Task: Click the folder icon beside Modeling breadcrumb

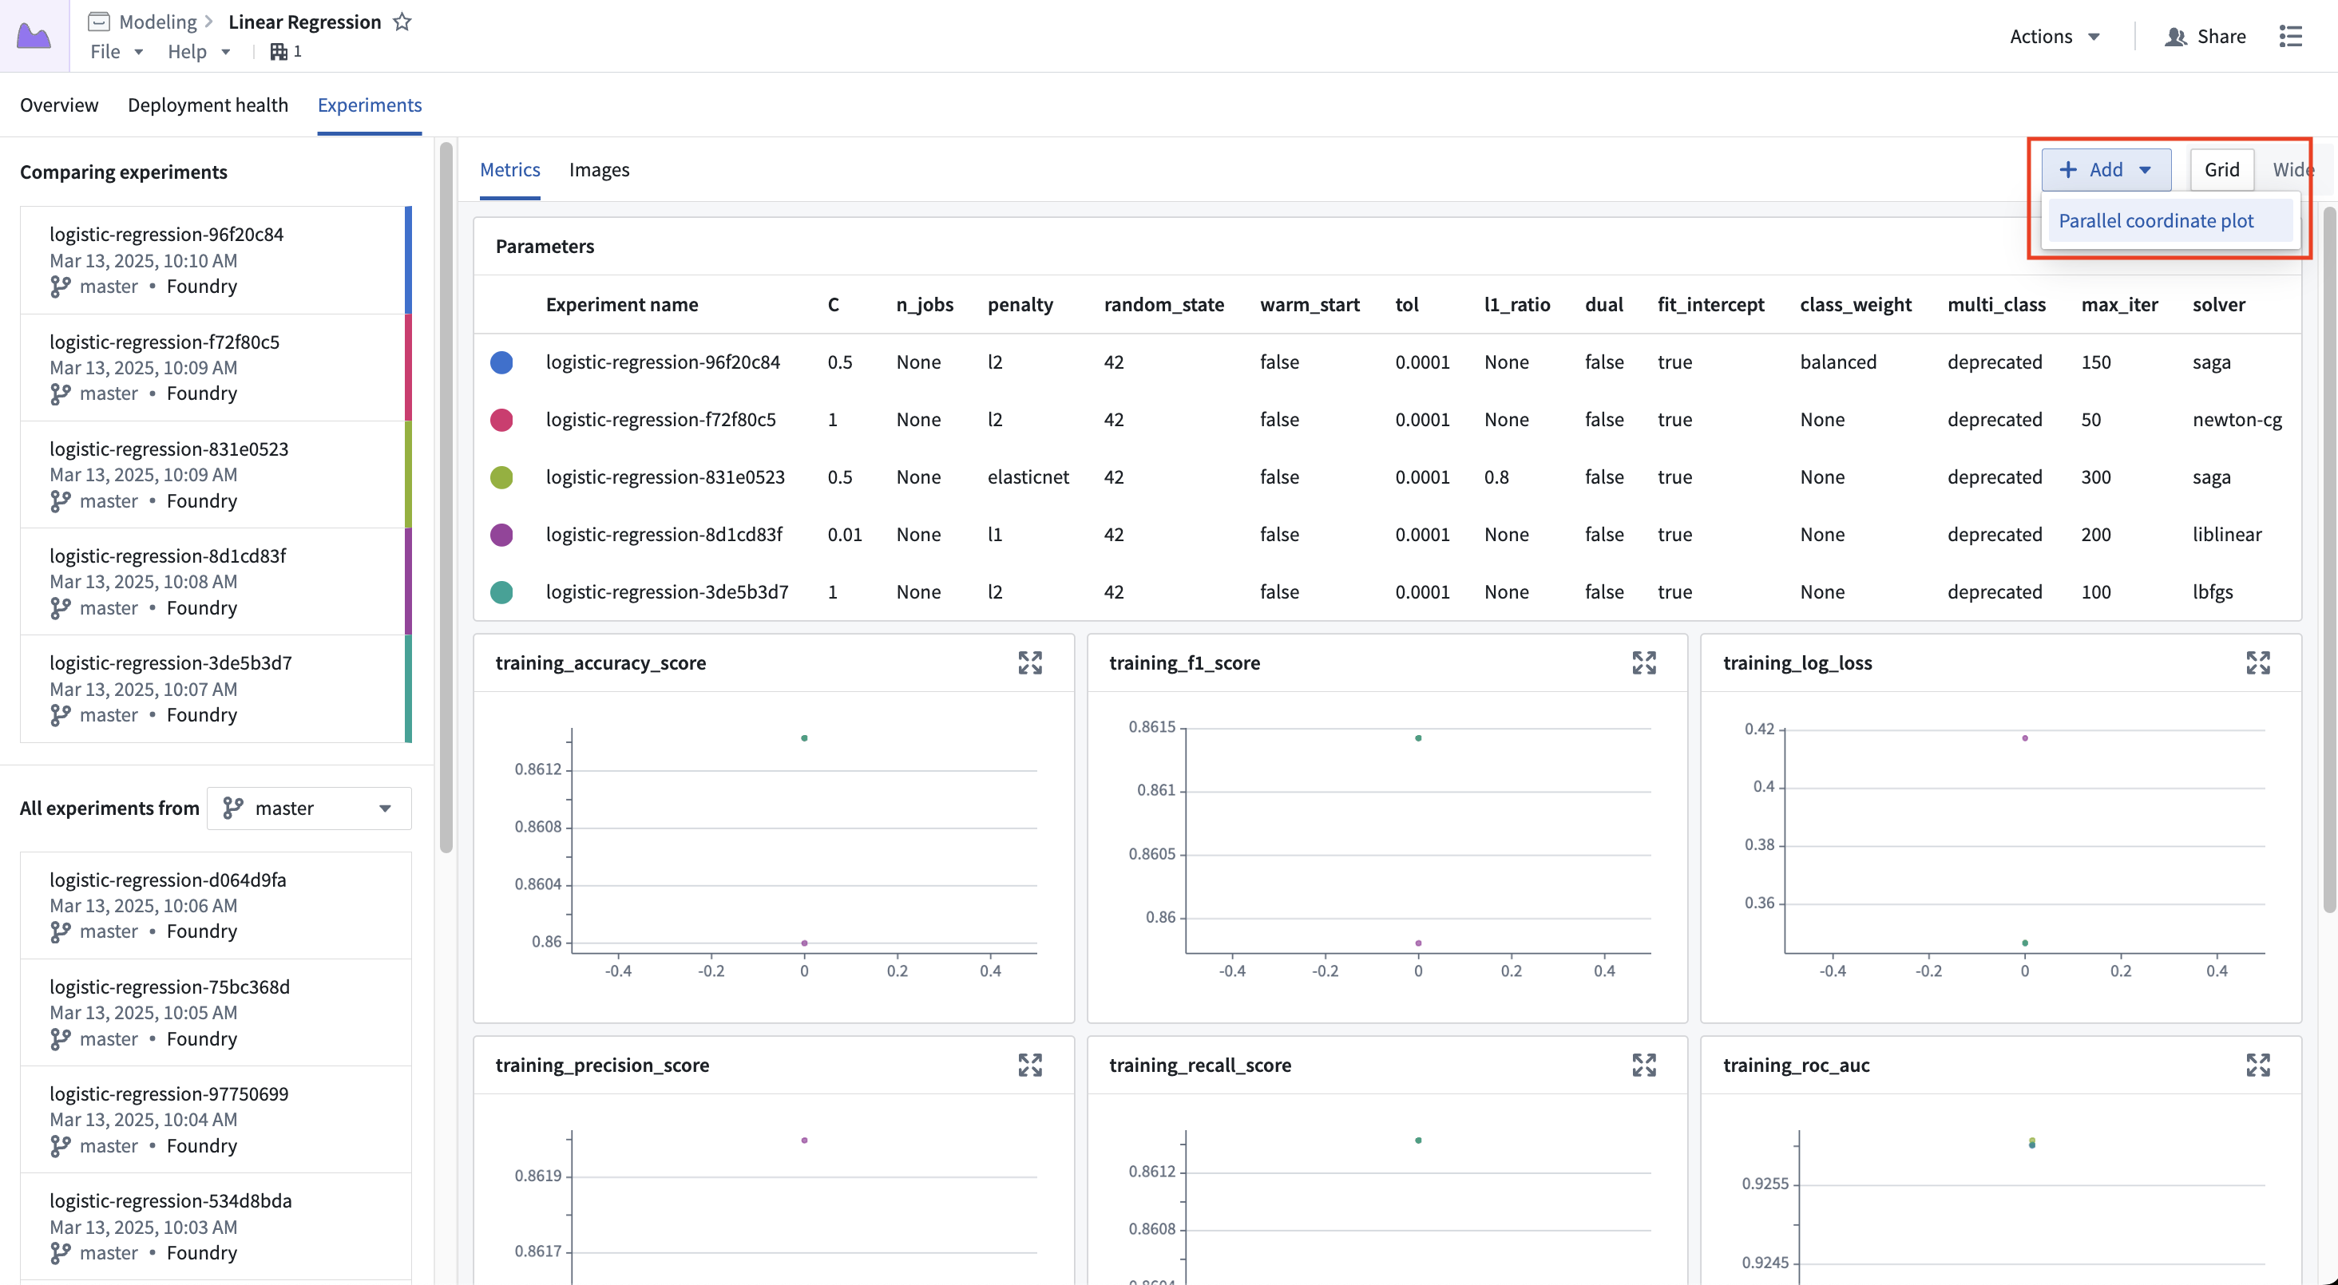Action: tap(99, 22)
